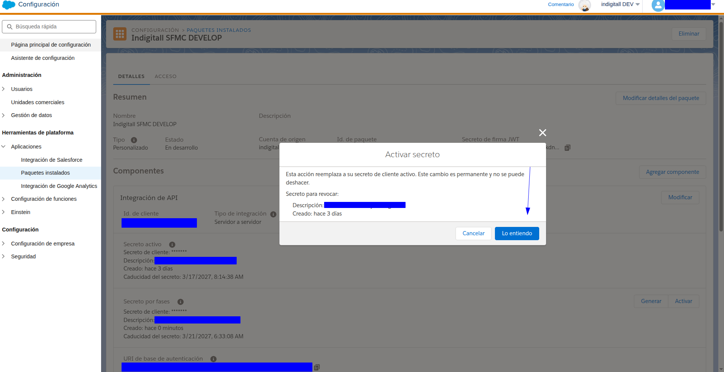Click the installed packages grid icon
Image resolution: width=724 pixels, height=372 pixels.
[120, 34]
